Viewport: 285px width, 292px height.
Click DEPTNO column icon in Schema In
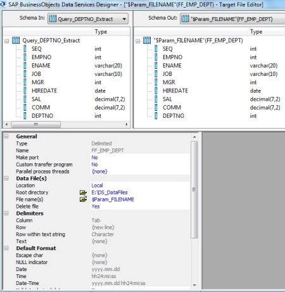click(x=25, y=116)
